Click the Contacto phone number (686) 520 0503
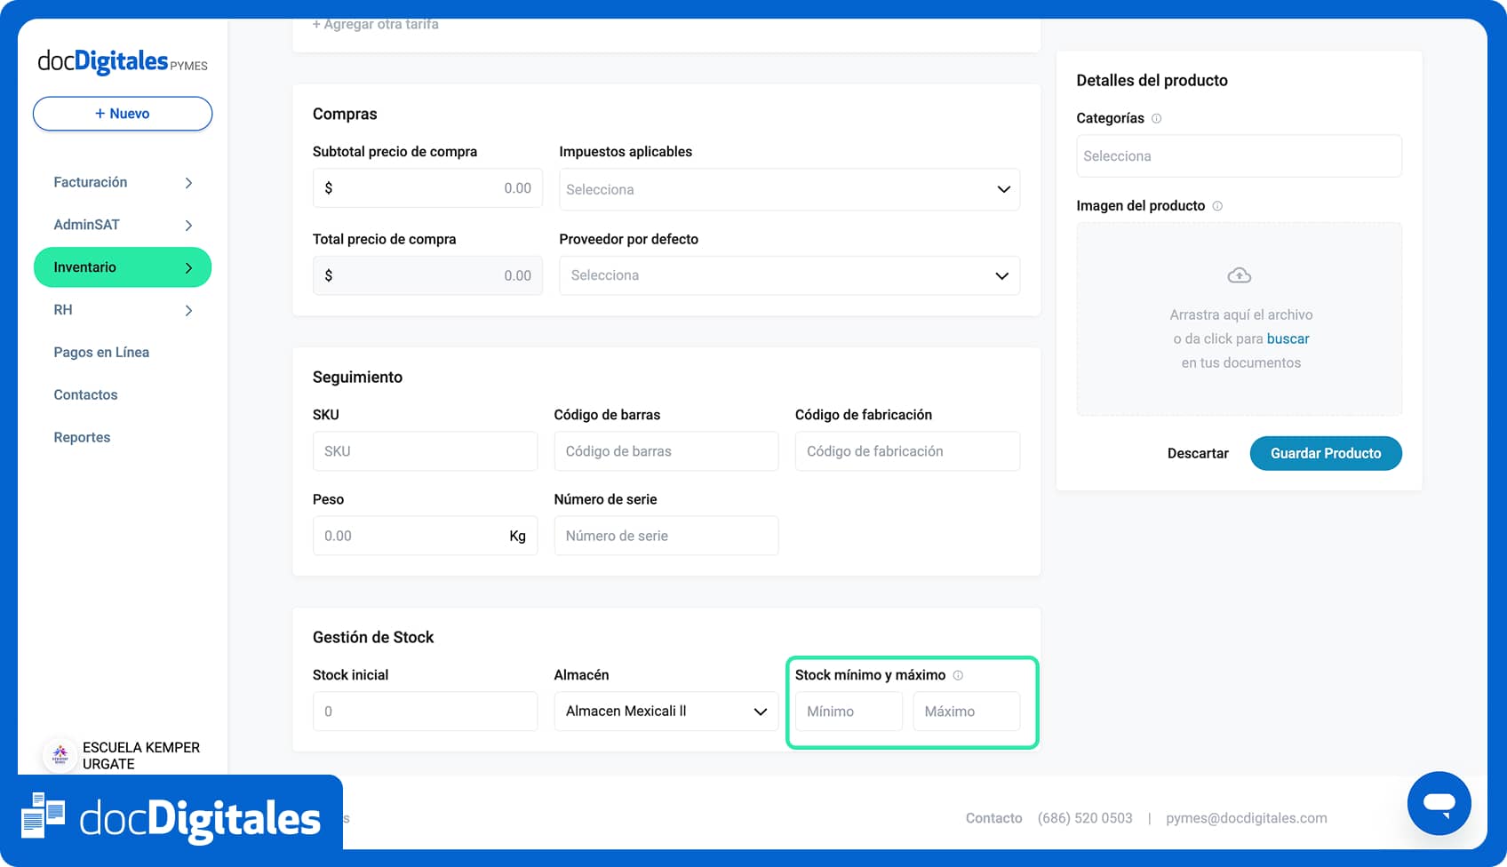 tap(1085, 818)
